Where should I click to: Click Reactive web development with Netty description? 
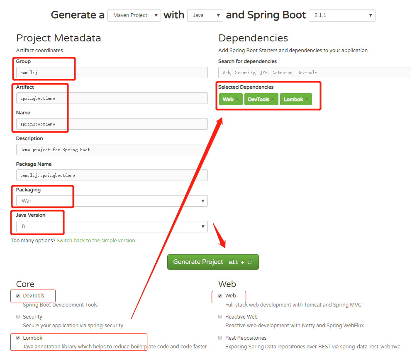coord(295,326)
